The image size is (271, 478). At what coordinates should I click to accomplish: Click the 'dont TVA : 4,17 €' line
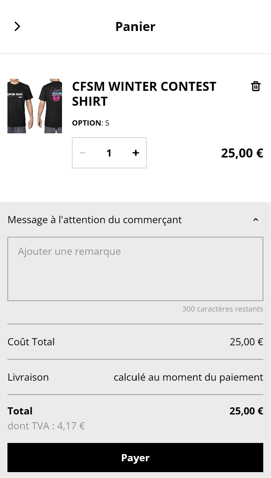[x=46, y=426]
